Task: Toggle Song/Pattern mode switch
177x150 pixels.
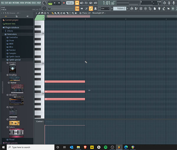Action: coord(50,3)
